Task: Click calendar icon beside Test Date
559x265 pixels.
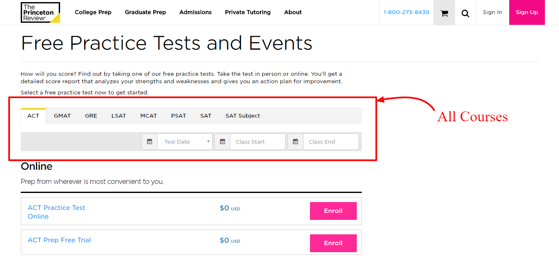Action: tap(150, 142)
